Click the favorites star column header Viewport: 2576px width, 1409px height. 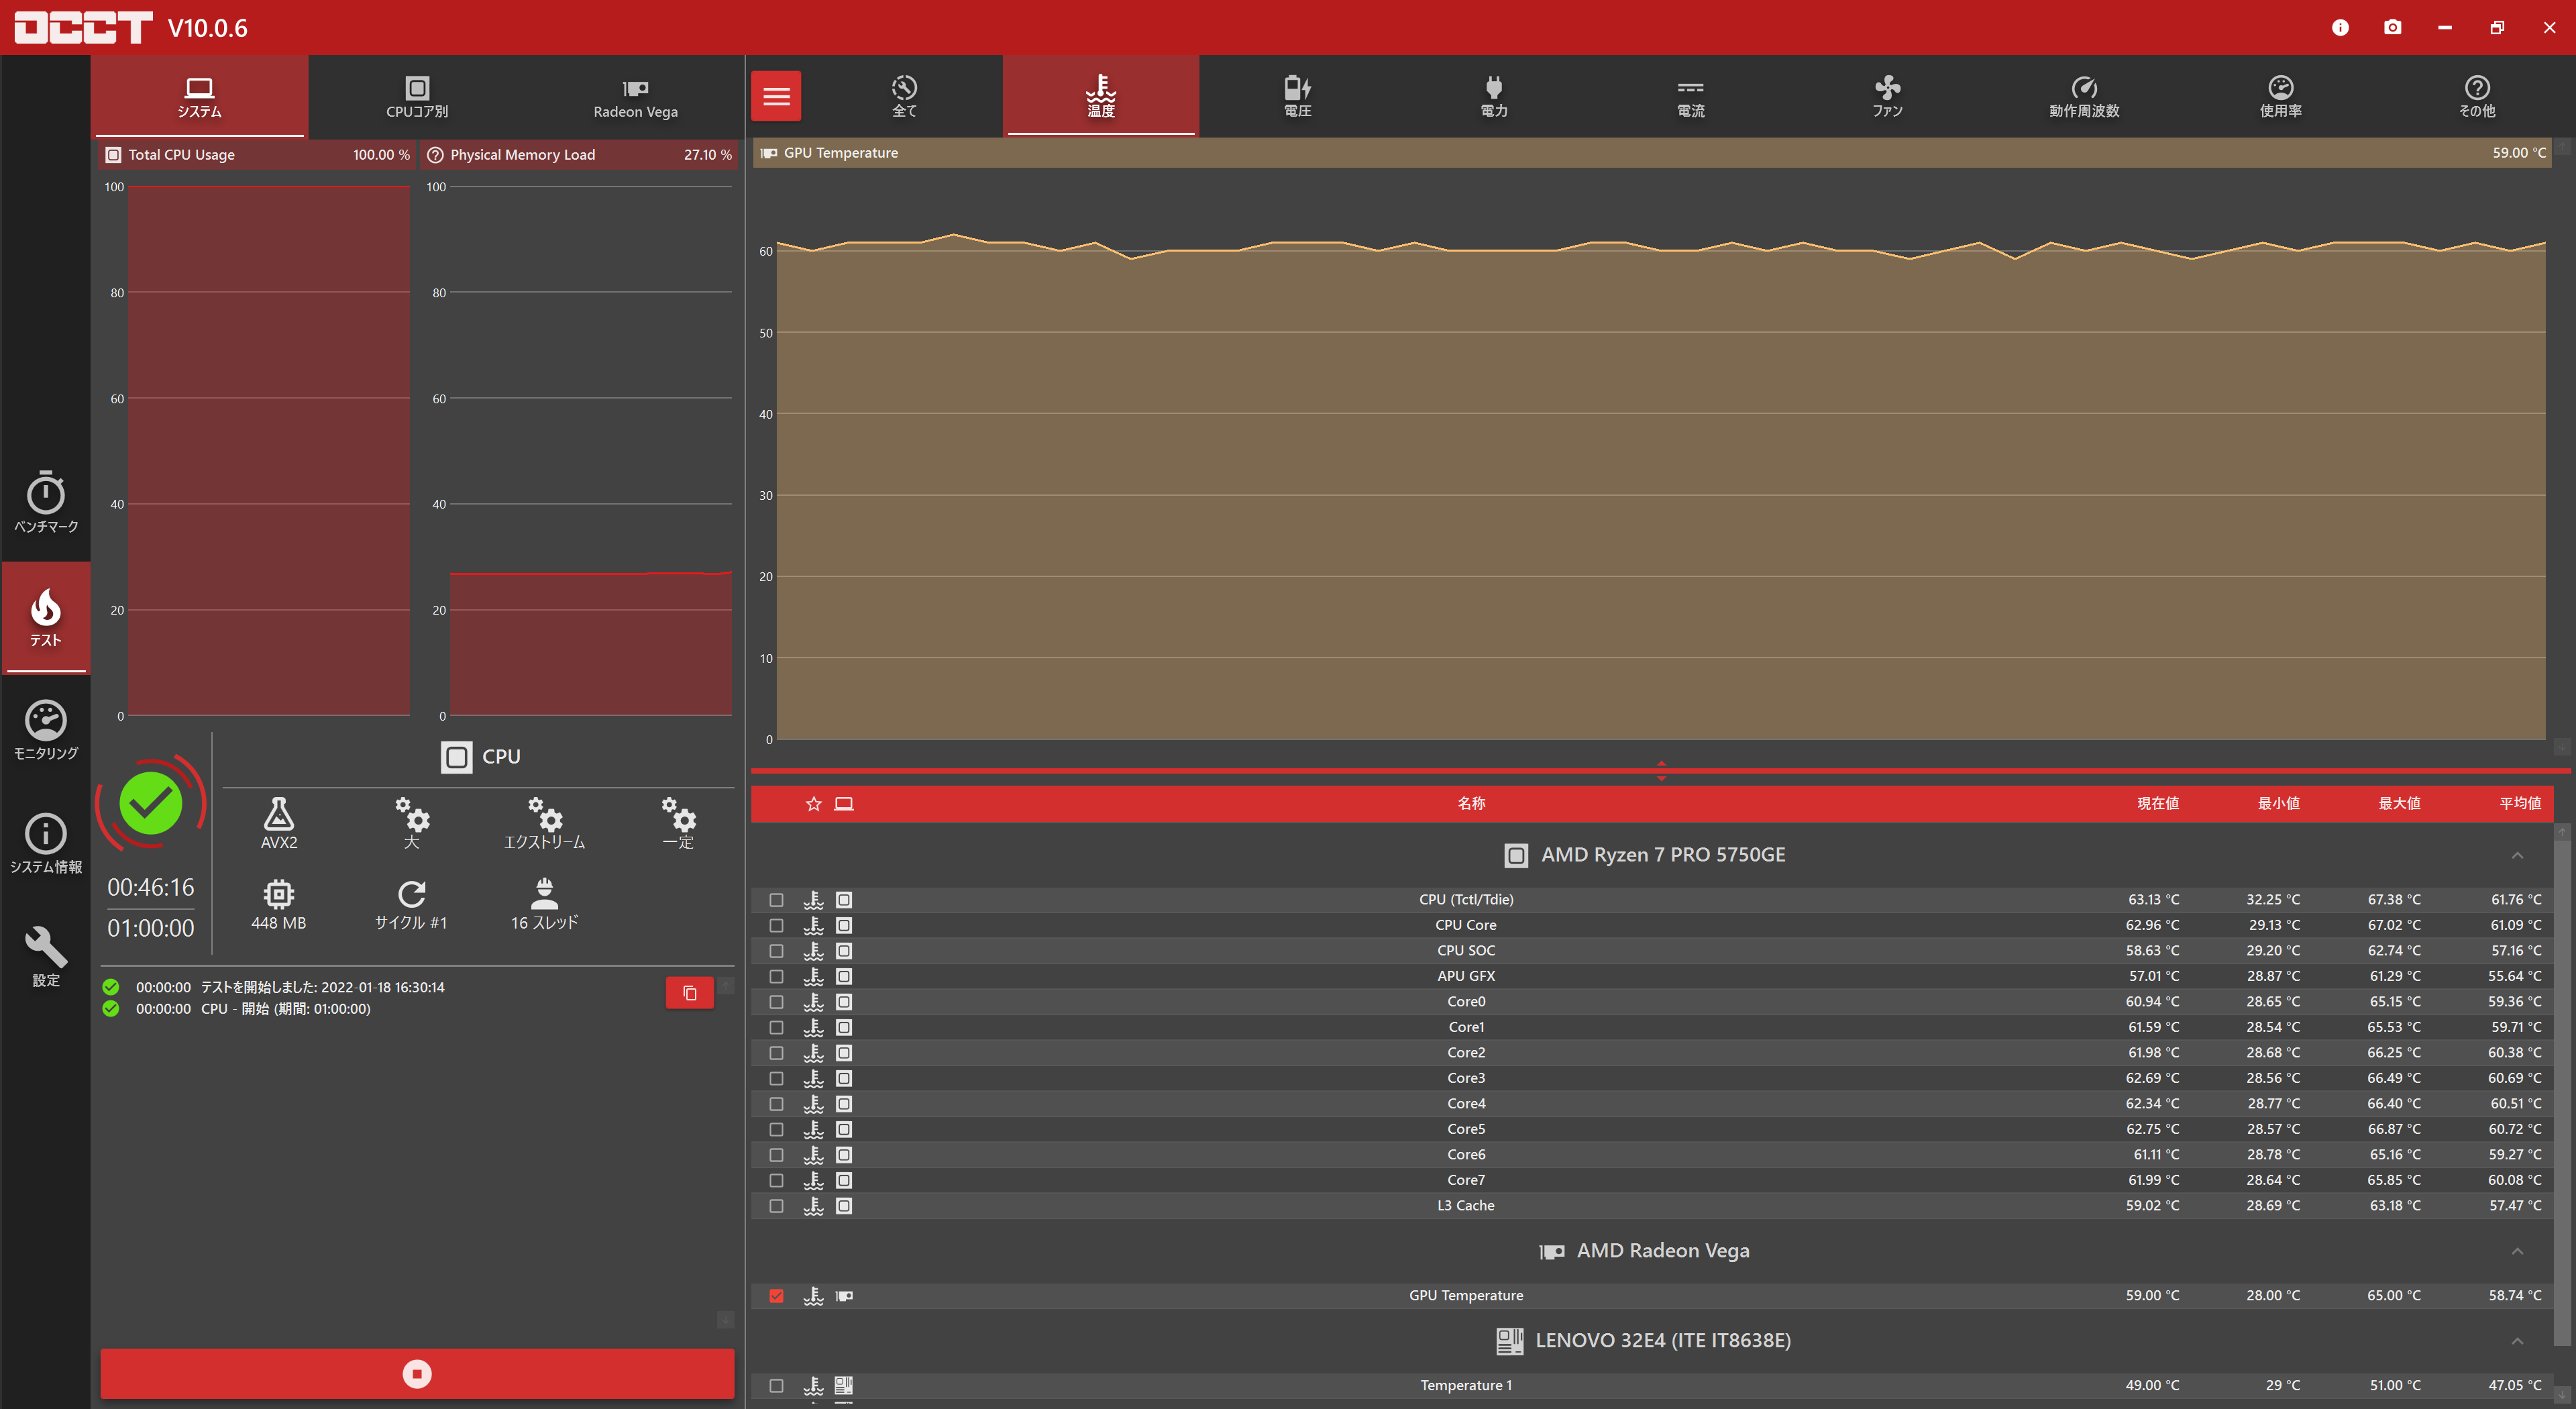(813, 803)
